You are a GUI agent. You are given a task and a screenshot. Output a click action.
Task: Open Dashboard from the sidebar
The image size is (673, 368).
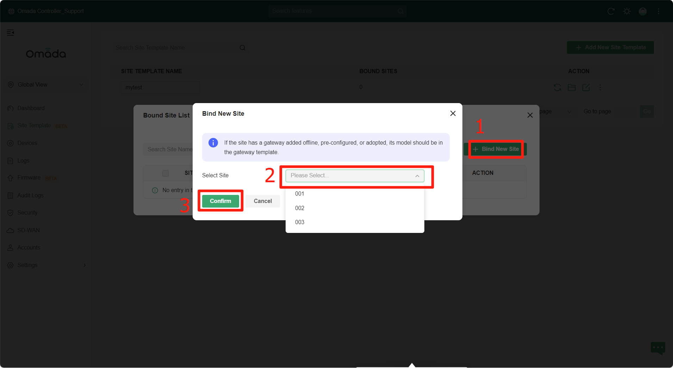tap(31, 108)
